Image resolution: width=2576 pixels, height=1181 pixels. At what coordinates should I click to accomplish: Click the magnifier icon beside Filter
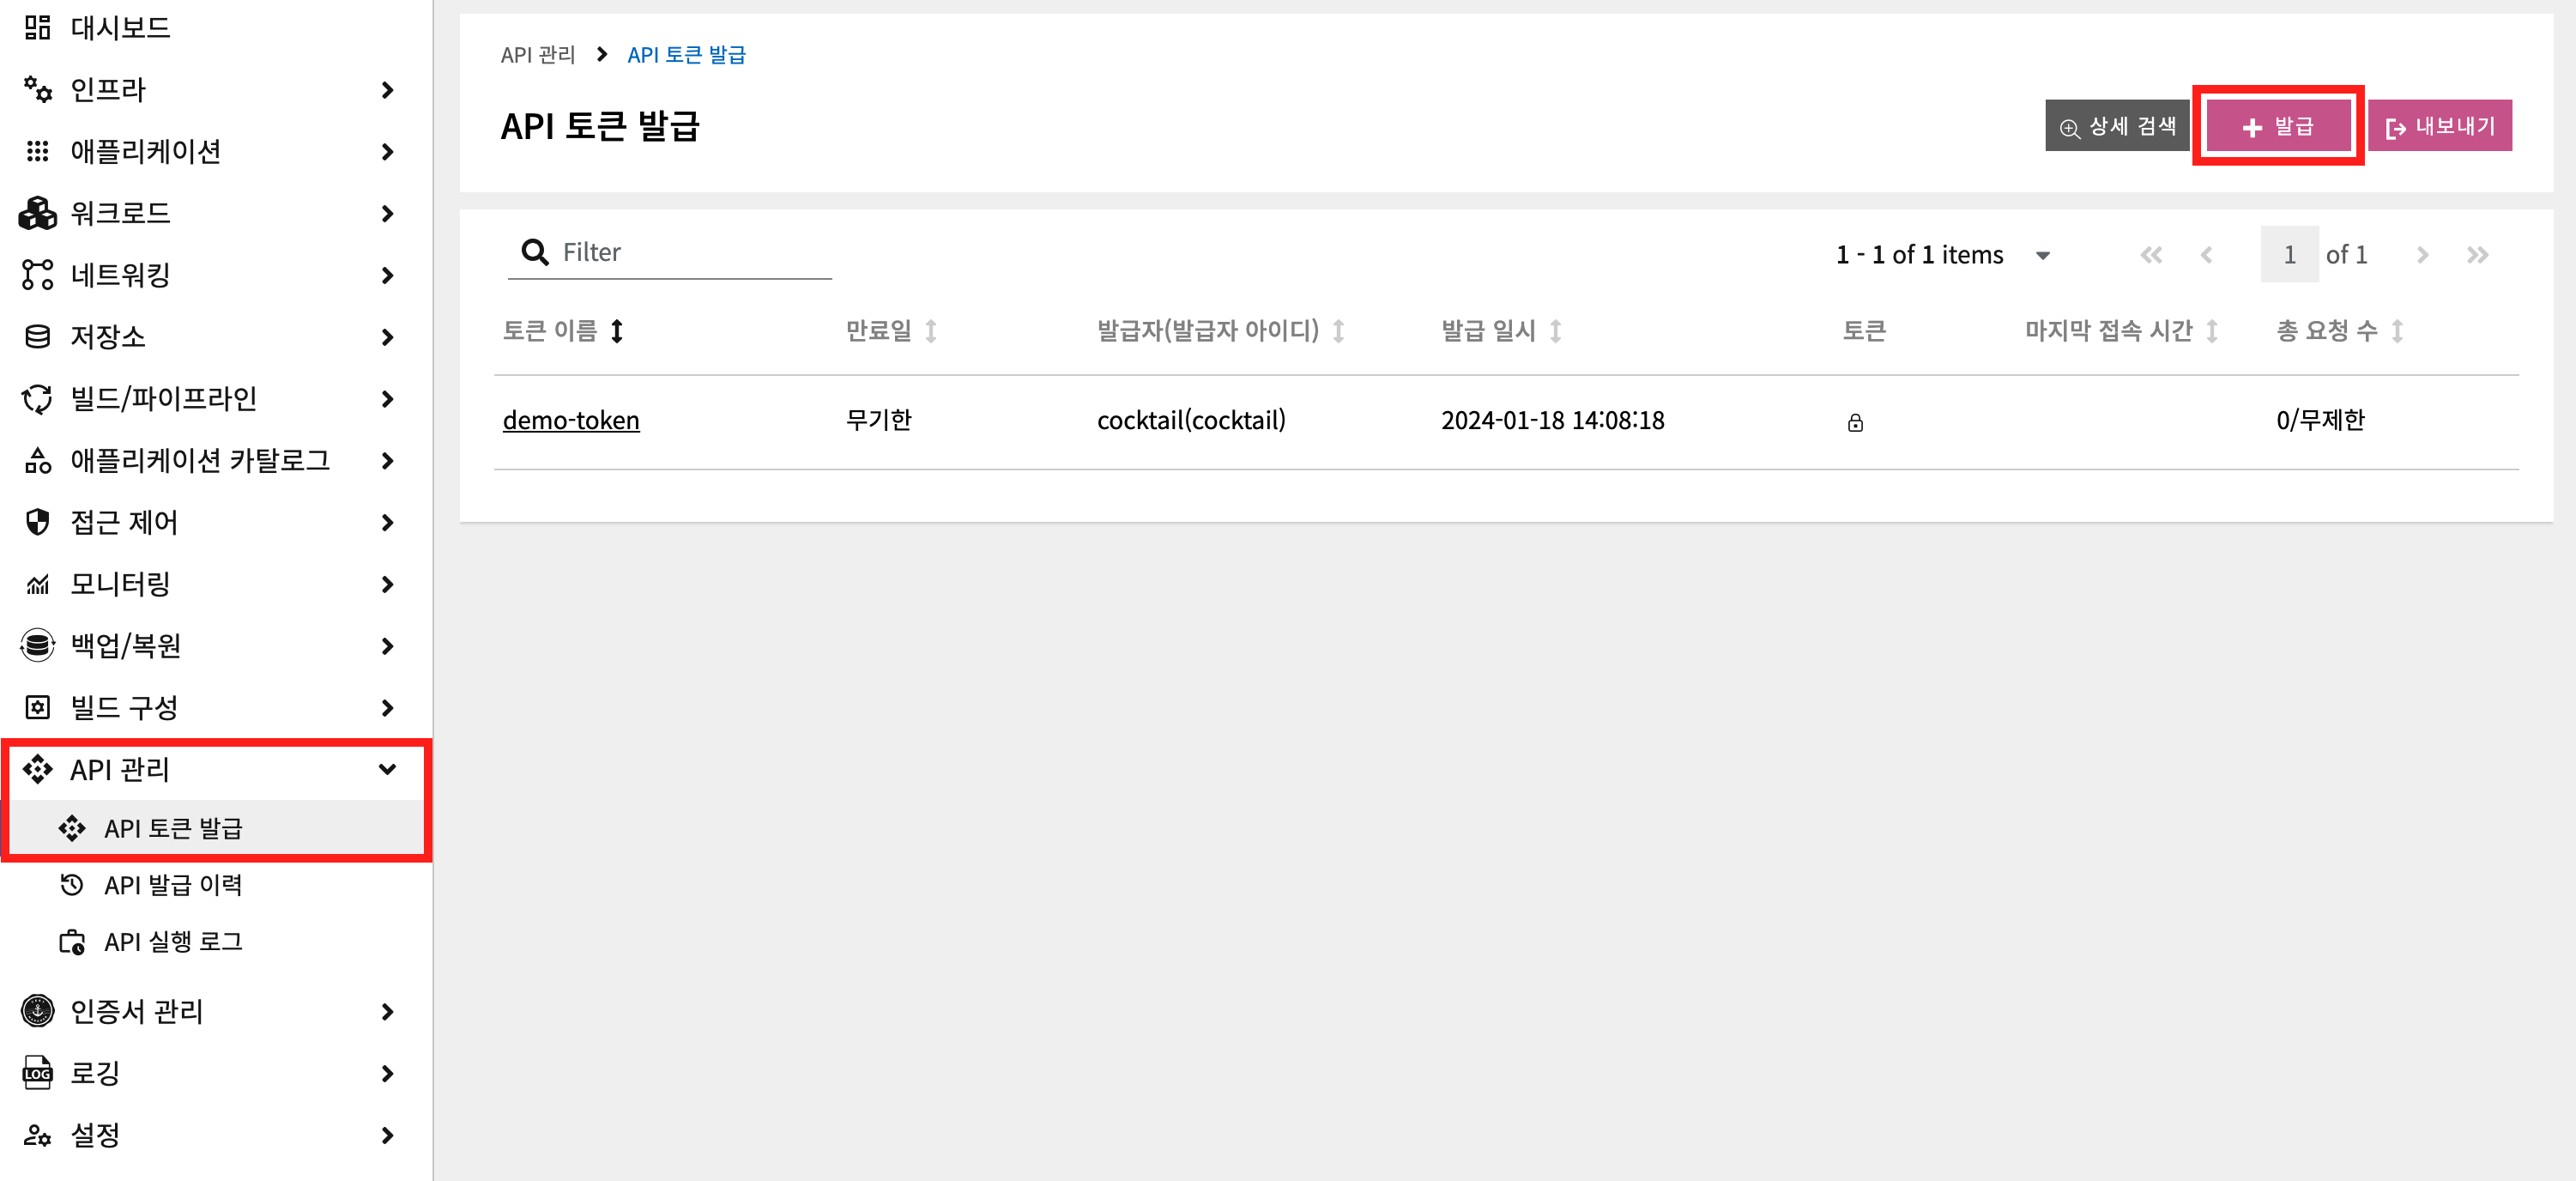tap(535, 252)
